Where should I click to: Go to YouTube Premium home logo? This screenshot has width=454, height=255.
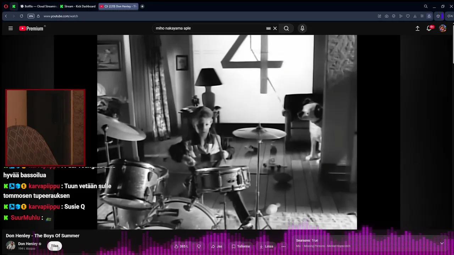(31, 28)
